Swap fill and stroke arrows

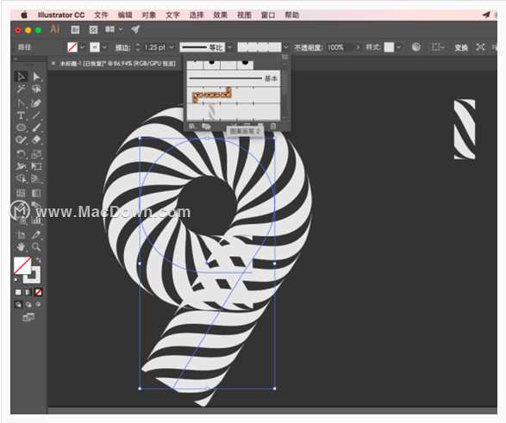[39, 260]
